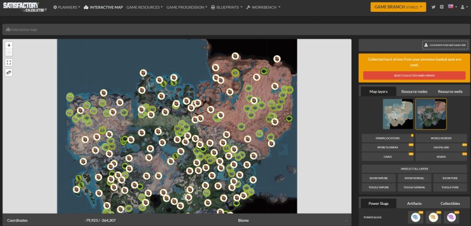Toggle the World Border layer
The height and width of the screenshot is (226, 471).
coord(441,138)
